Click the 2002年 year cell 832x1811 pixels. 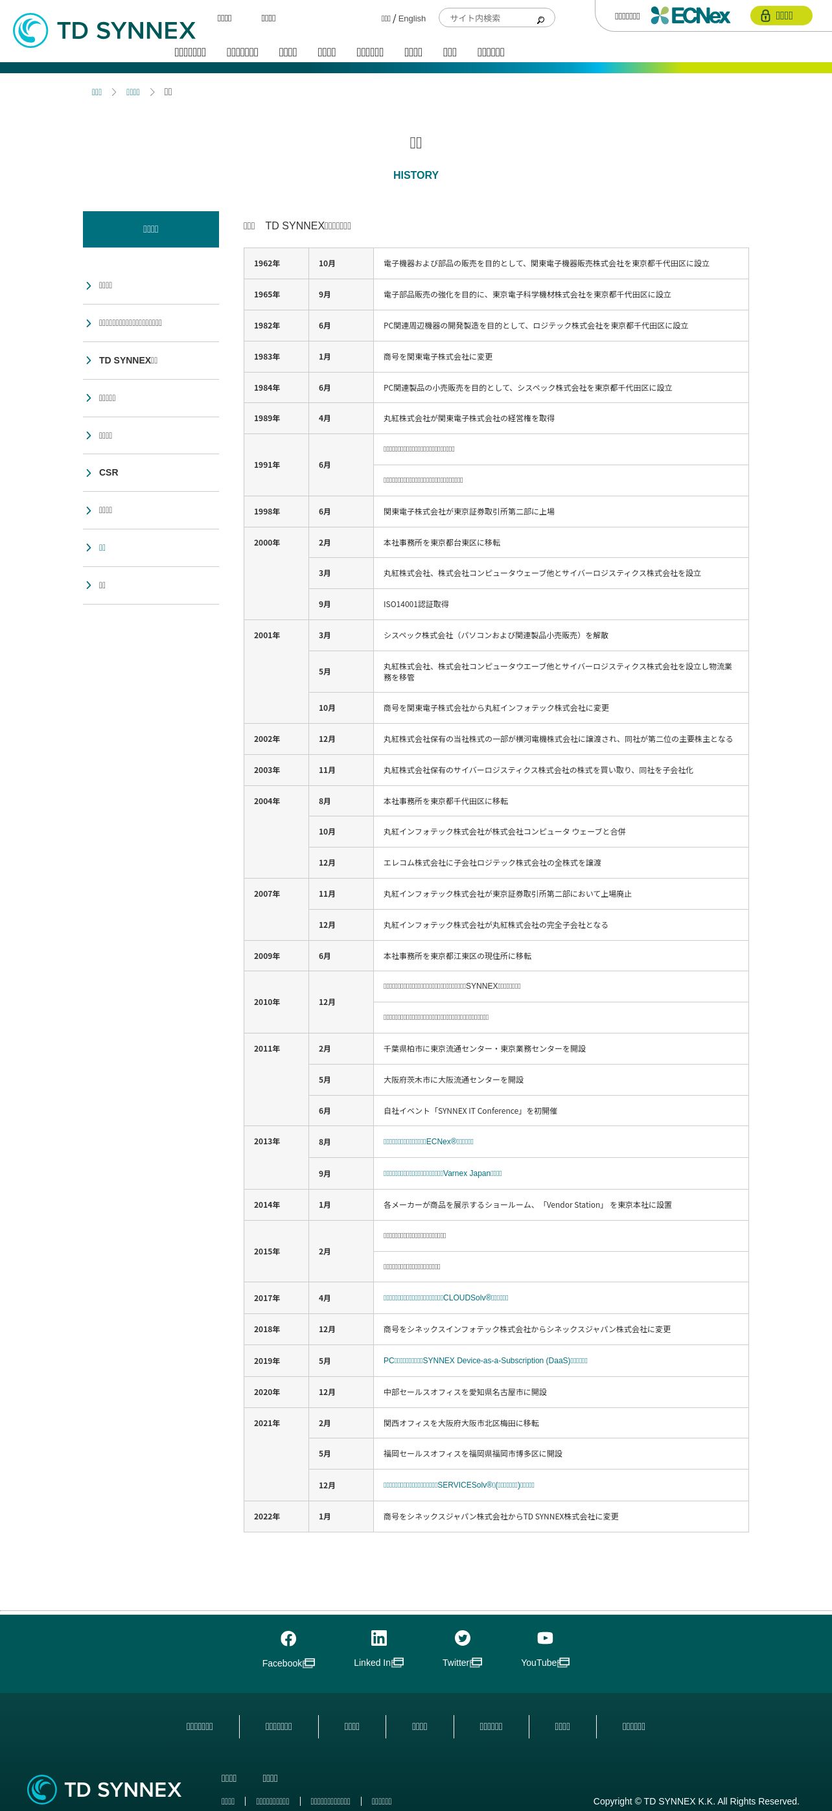tap(275, 739)
